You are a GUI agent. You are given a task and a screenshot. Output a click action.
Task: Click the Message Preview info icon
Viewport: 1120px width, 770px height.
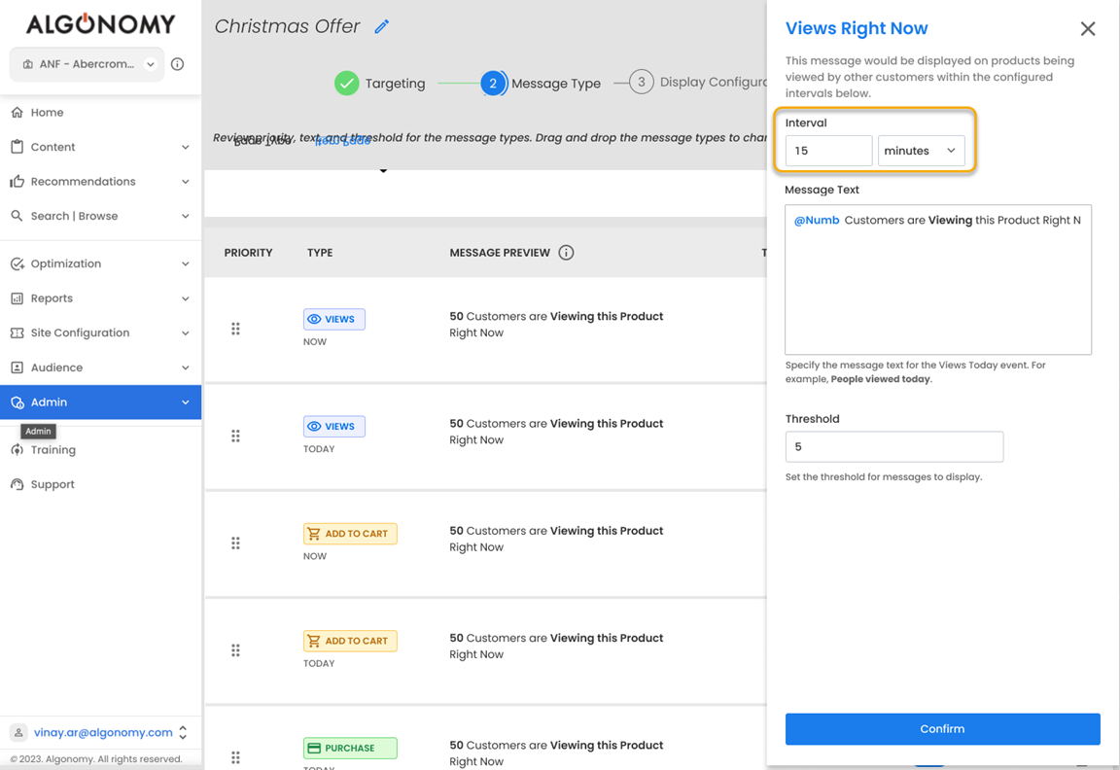[566, 253]
